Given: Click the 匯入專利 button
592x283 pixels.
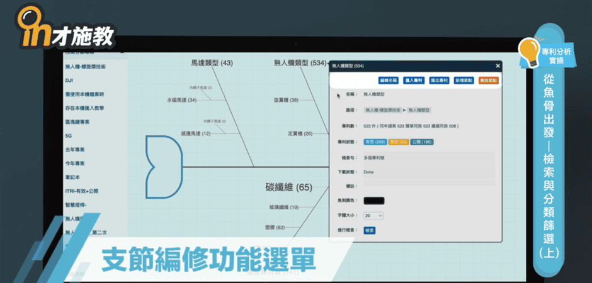Looking at the screenshot, I should click(x=414, y=80).
